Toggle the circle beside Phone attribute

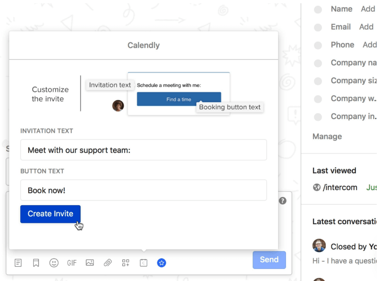[x=318, y=45]
